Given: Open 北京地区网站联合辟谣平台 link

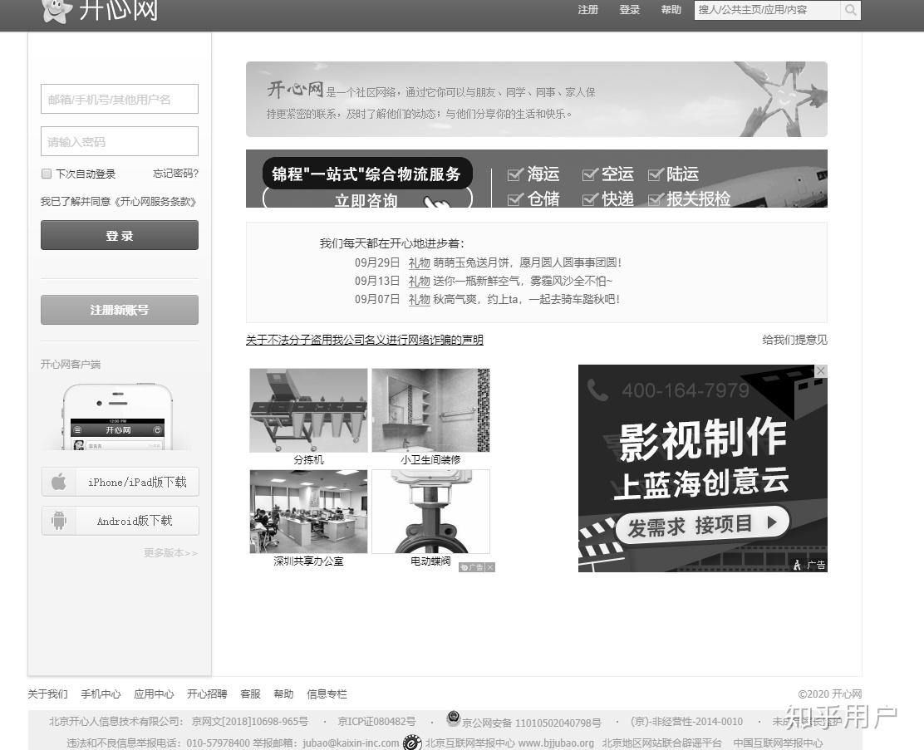Looking at the screenshot, I should click(661, 743).
